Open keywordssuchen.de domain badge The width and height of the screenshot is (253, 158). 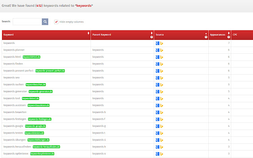pos(36,85)
